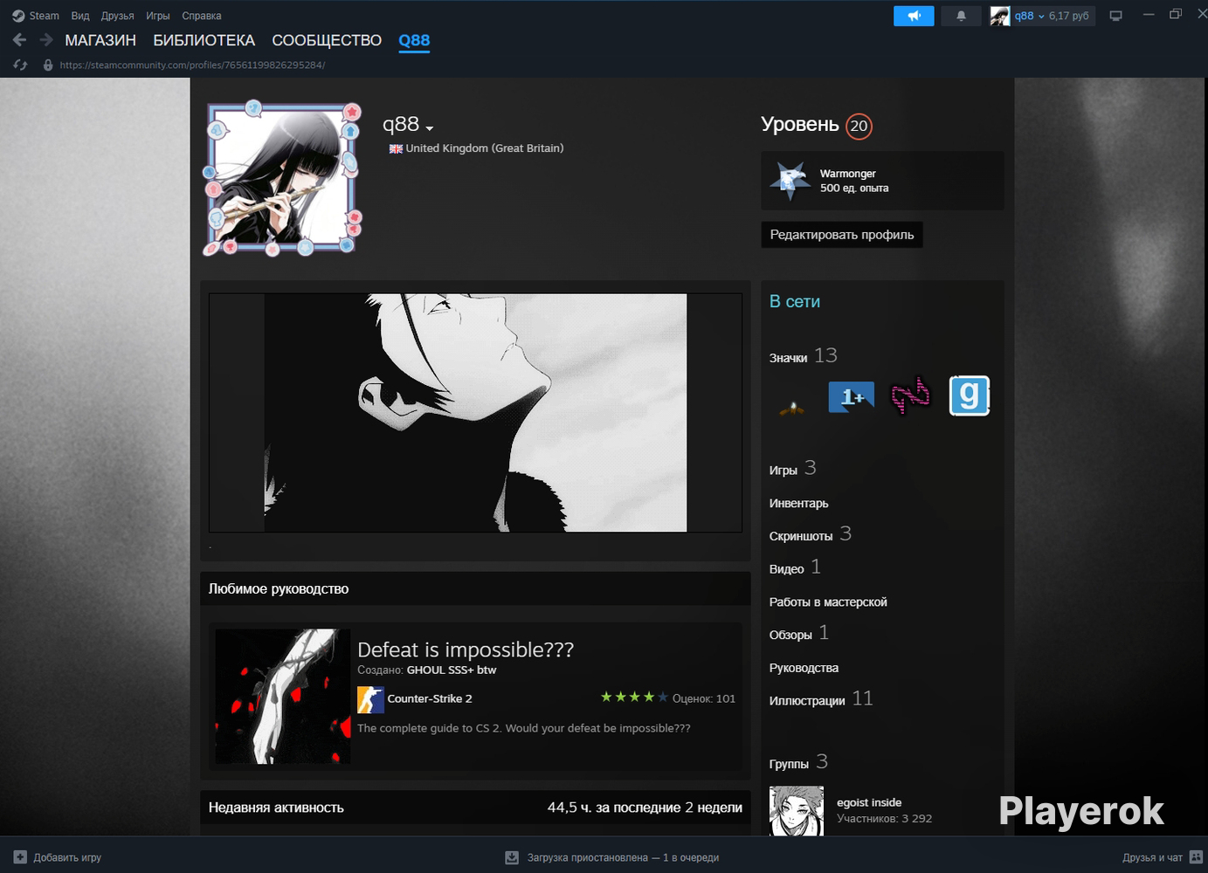Viewport: 1208px width, 873px height.
Task: Click the downloads icon in the status bar
Action: pos(512,857)
